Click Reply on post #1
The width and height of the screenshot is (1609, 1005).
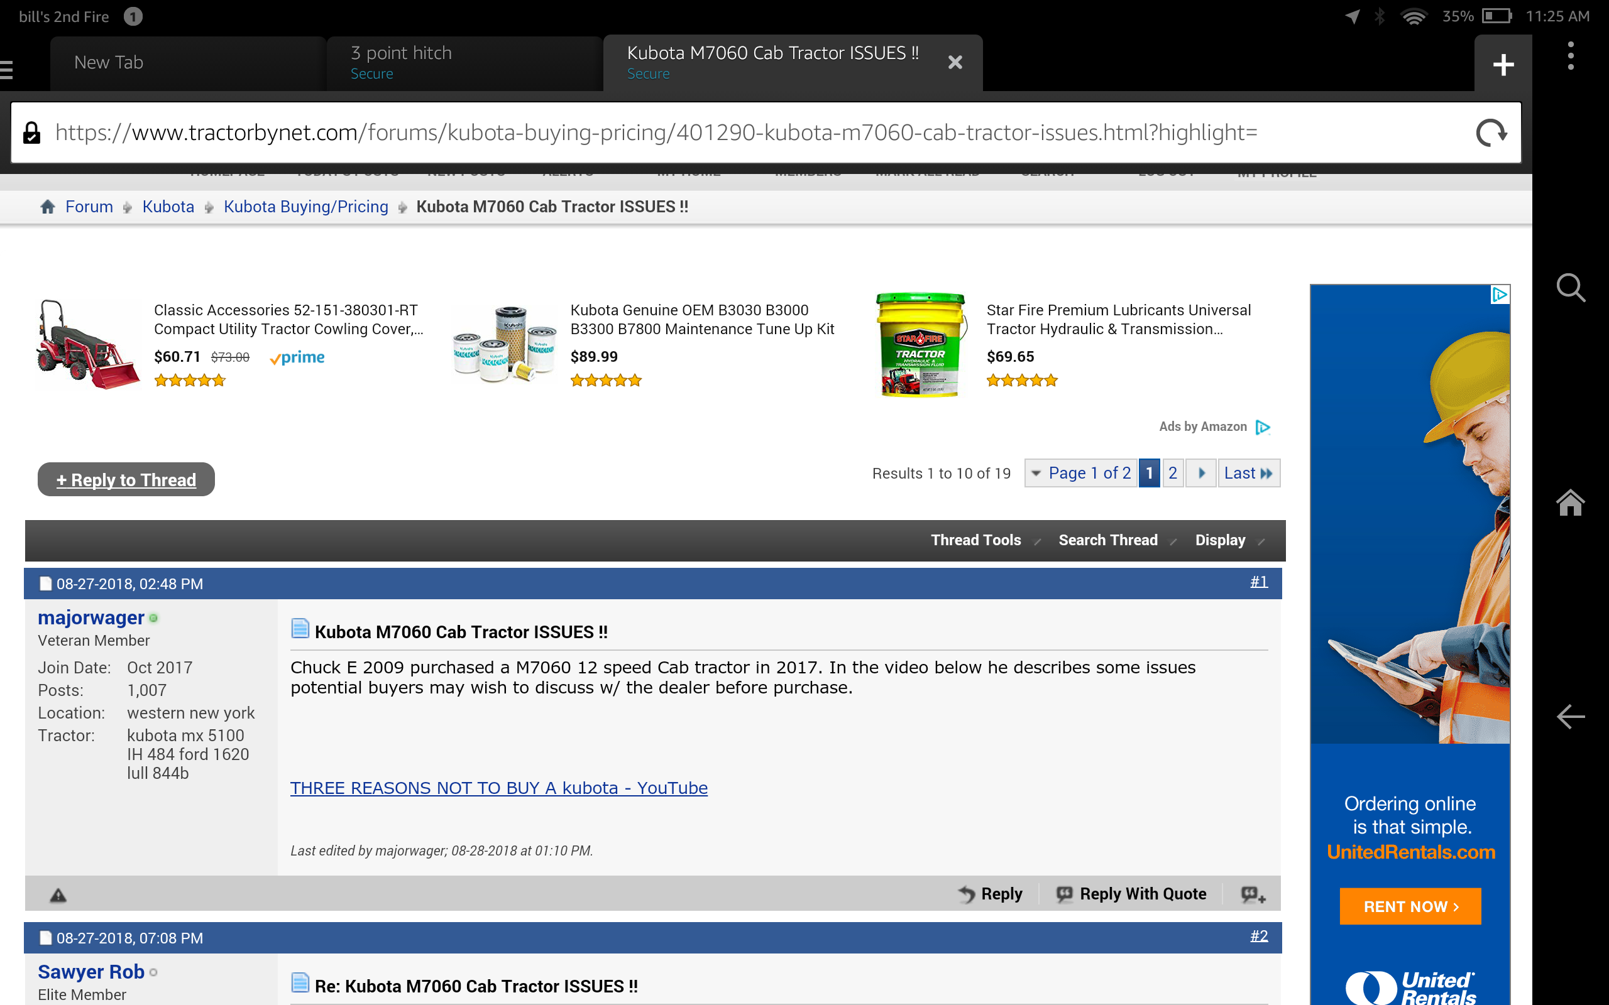[991, 894]
